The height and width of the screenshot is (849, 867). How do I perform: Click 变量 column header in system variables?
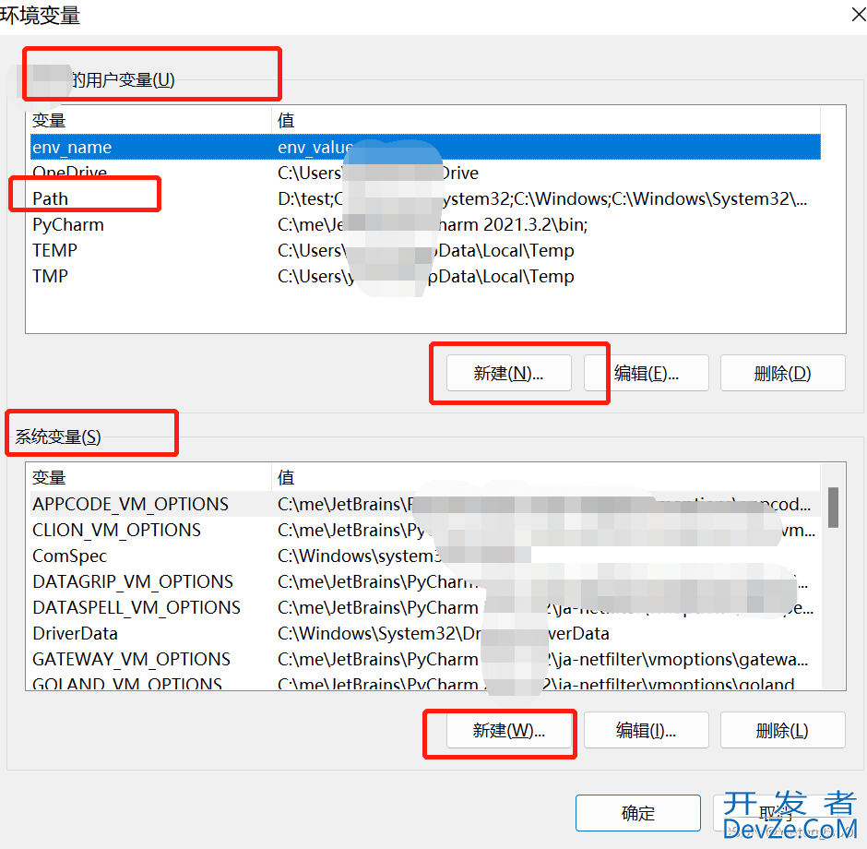pos(149,477)
